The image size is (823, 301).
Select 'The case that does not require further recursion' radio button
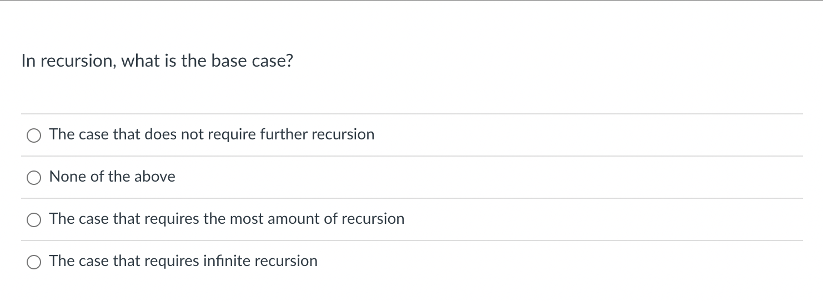pyautogui.click(x=34, y=136)
